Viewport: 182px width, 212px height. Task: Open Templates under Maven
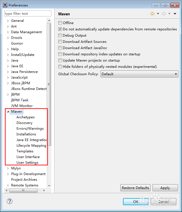pos(25,151)
